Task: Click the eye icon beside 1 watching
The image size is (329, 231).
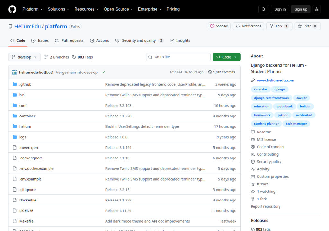Action: tap(253, 192)
